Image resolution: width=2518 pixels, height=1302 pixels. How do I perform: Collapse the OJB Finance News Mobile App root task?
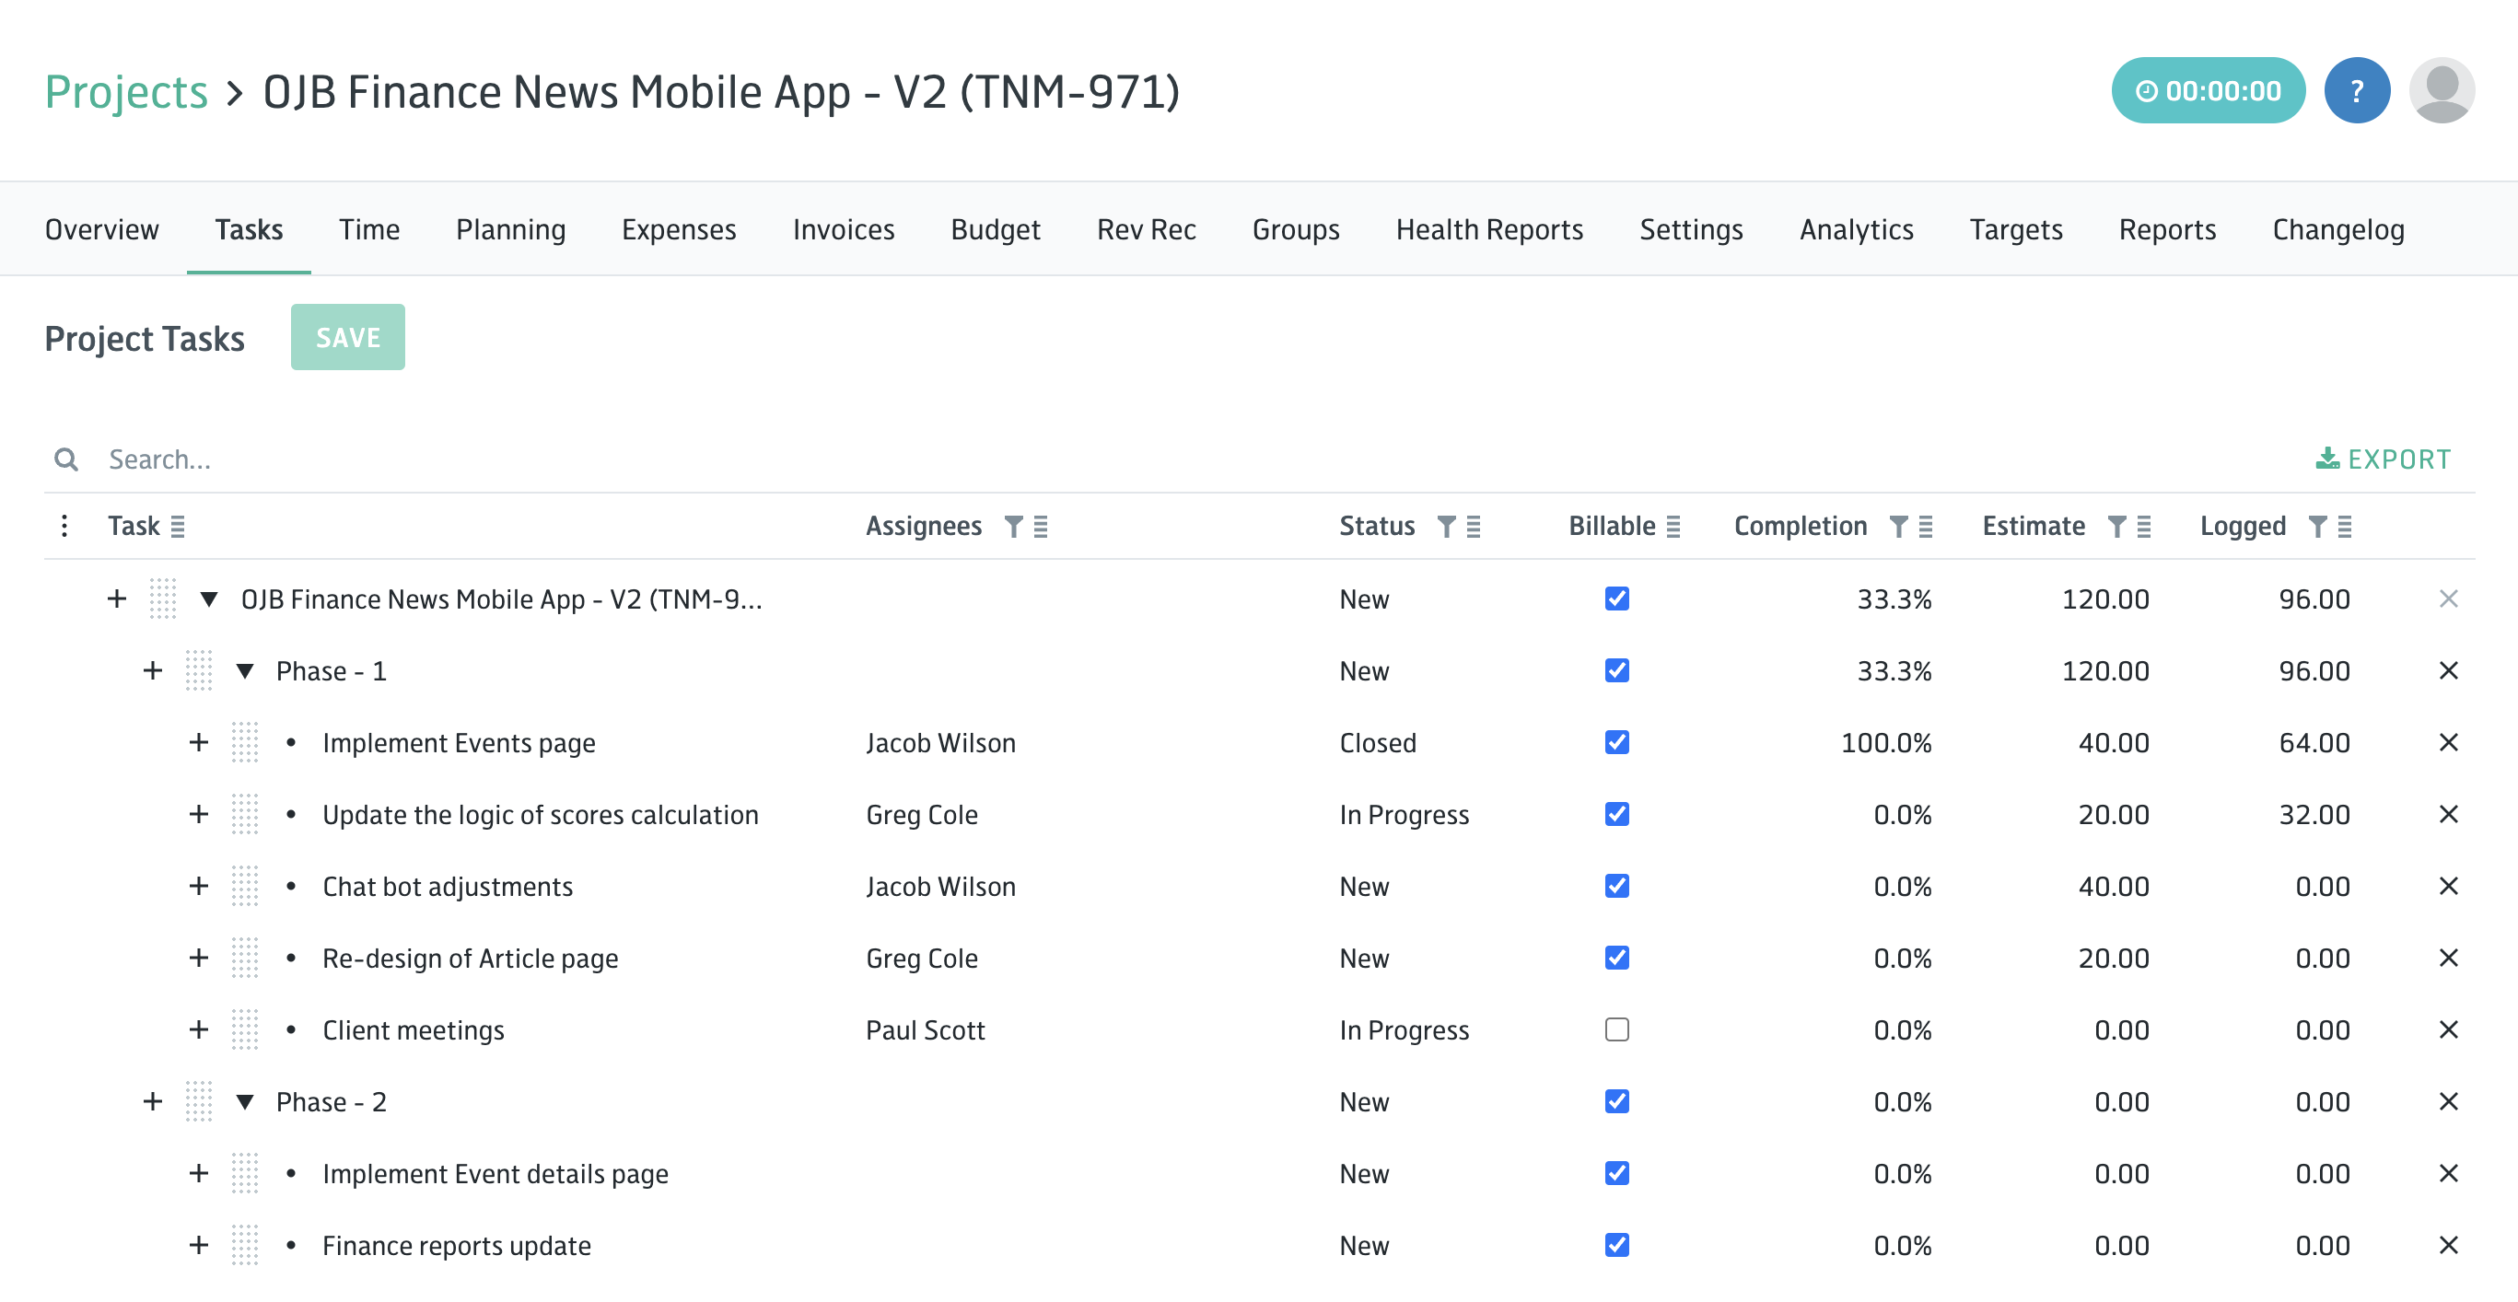pyautogui.click(x=208, y=599)
